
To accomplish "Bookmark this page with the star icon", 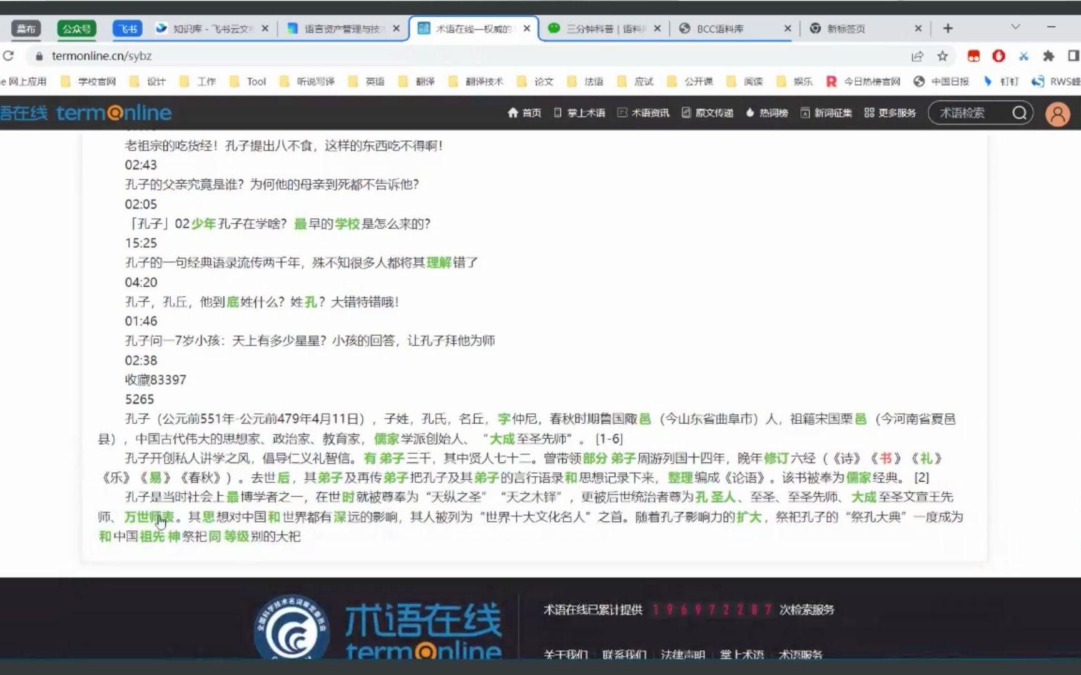I will click(x=942, y=56).
